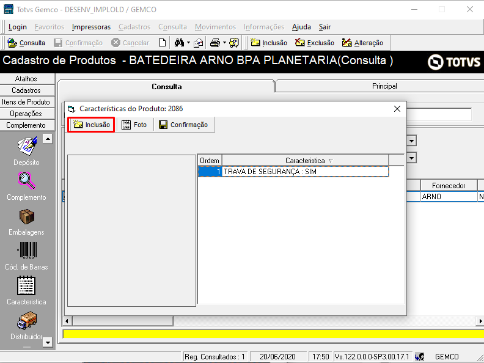Select Ordem cell with value 1
Viewport: 484px width, 363px height.
pos(210,171)
